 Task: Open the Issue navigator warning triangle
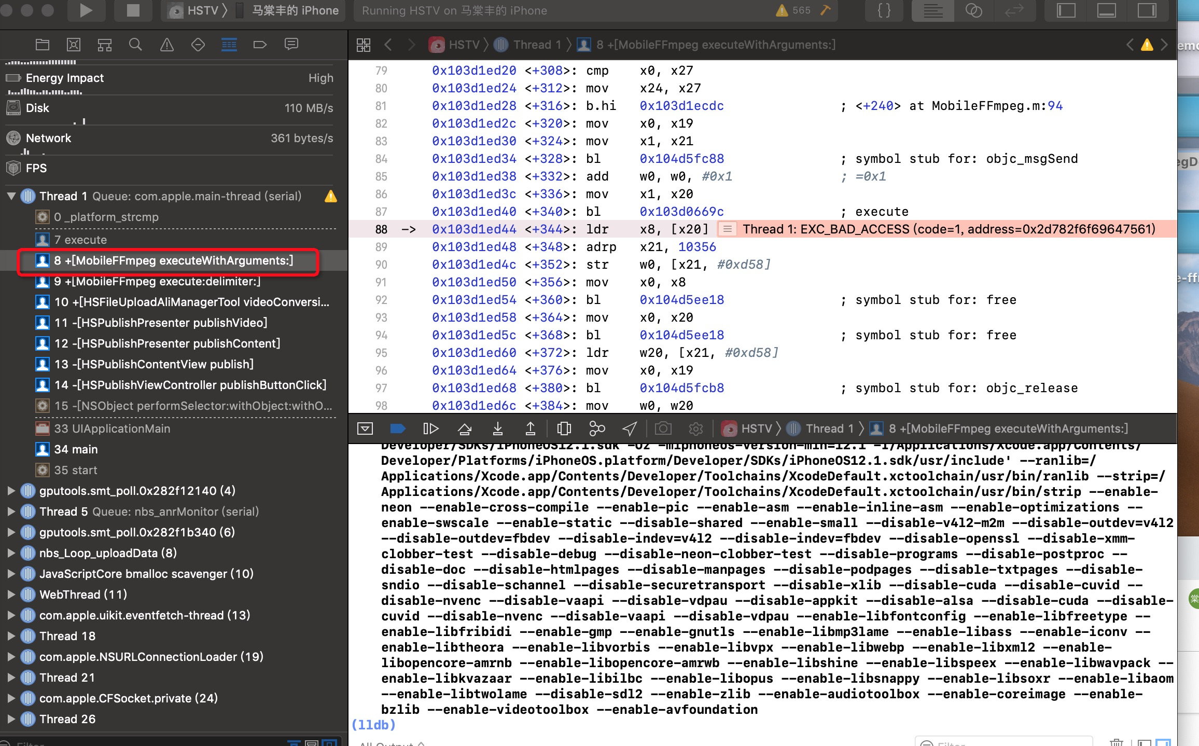click(166, 44)
